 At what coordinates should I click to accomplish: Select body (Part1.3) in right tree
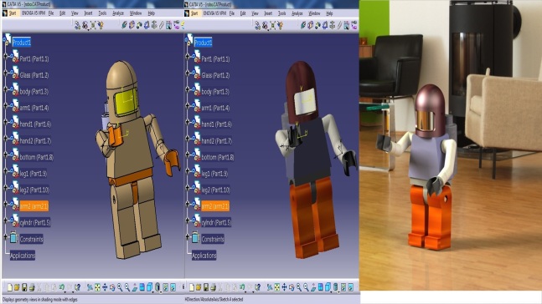215,92
